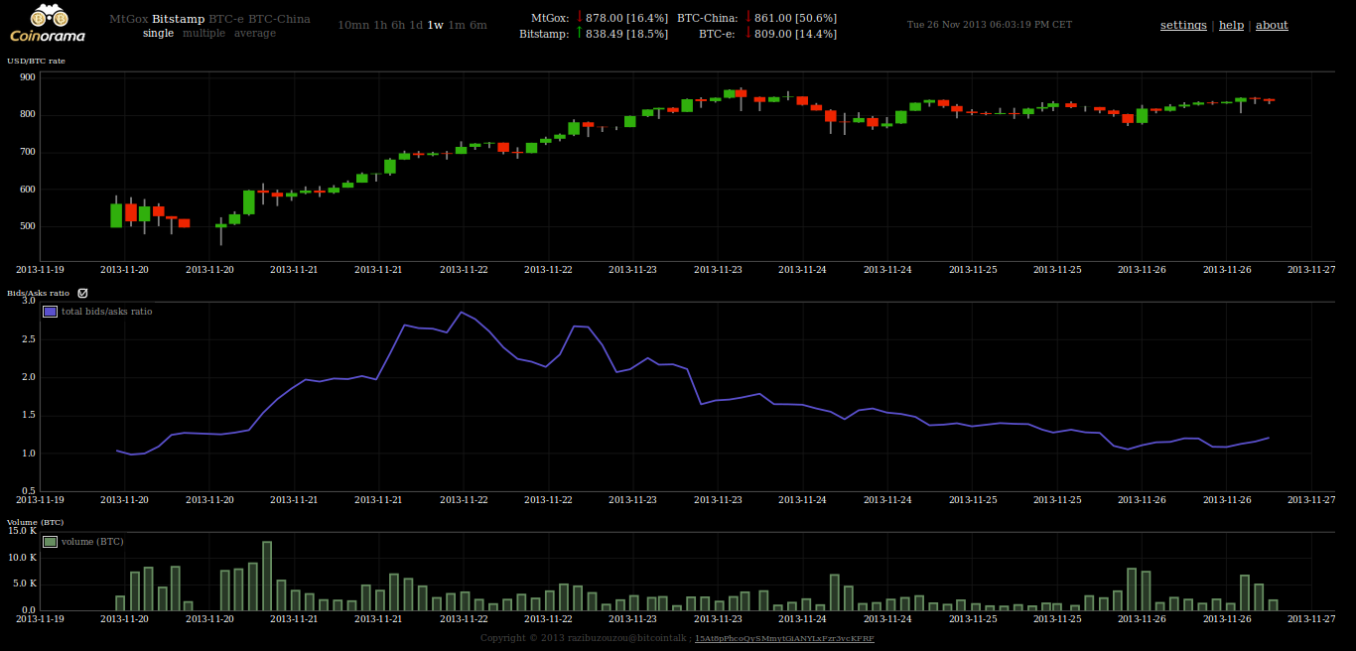Open the help link

coord(1231,25)
